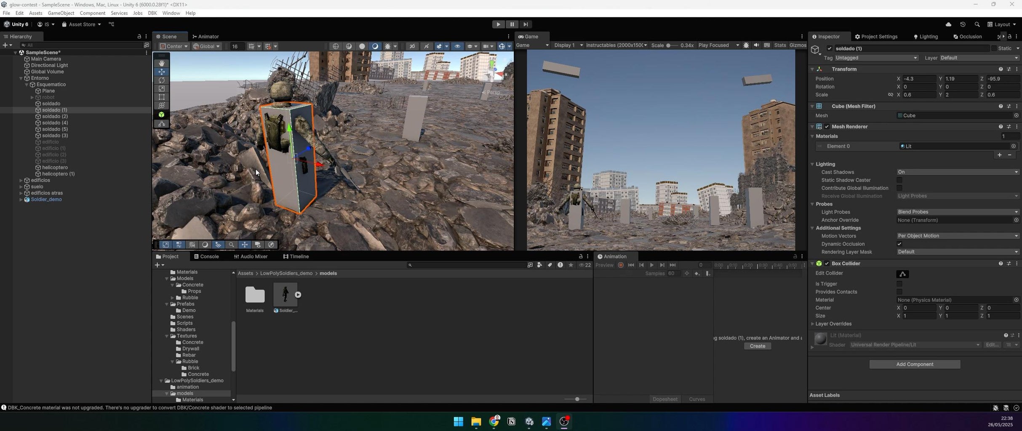
Task: Click the Pause button
Action: coord(512,24)
